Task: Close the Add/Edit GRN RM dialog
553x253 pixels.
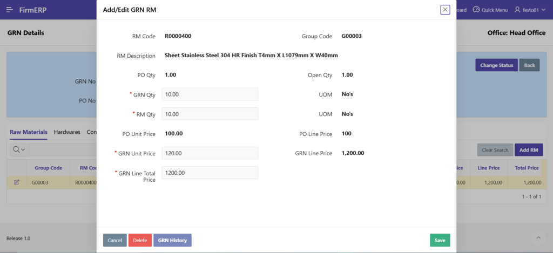Action: pos(445,10)
